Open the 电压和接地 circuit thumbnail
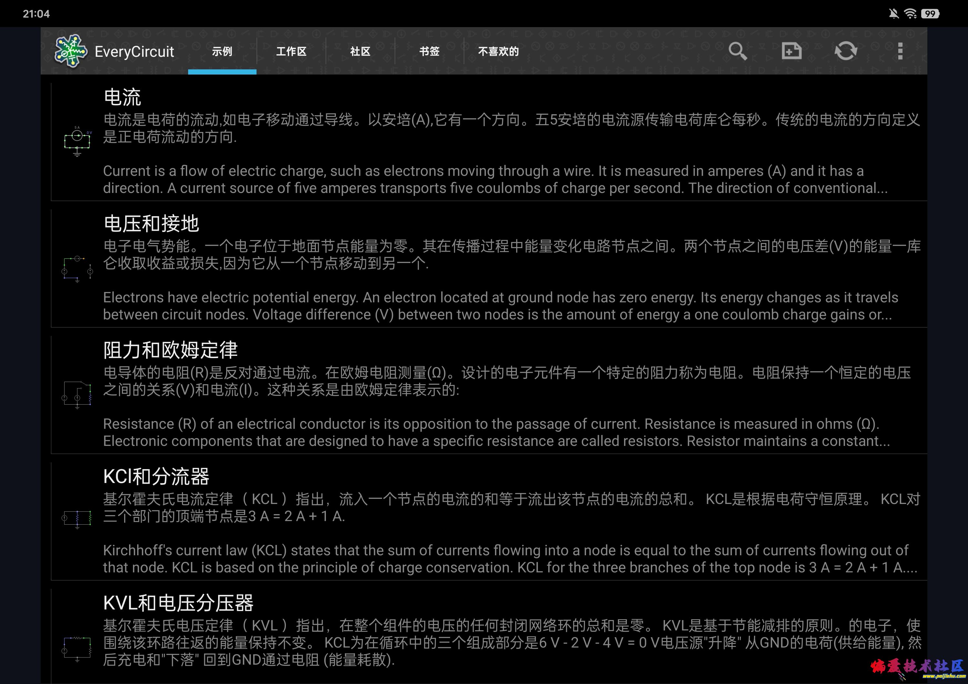 click(x=77, y=268)
